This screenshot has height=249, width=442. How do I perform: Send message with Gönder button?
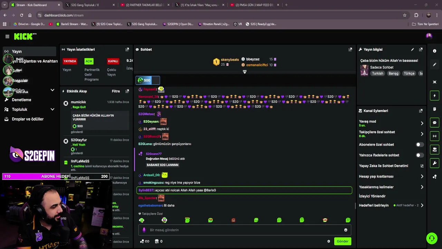coord(343,241)
